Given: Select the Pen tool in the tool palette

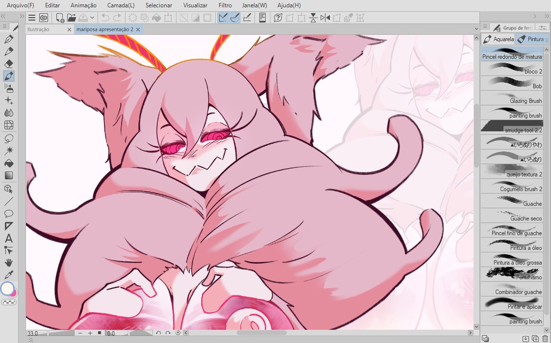Looking at the screenshot, I should pyautogui.click(x=9, y=39).
